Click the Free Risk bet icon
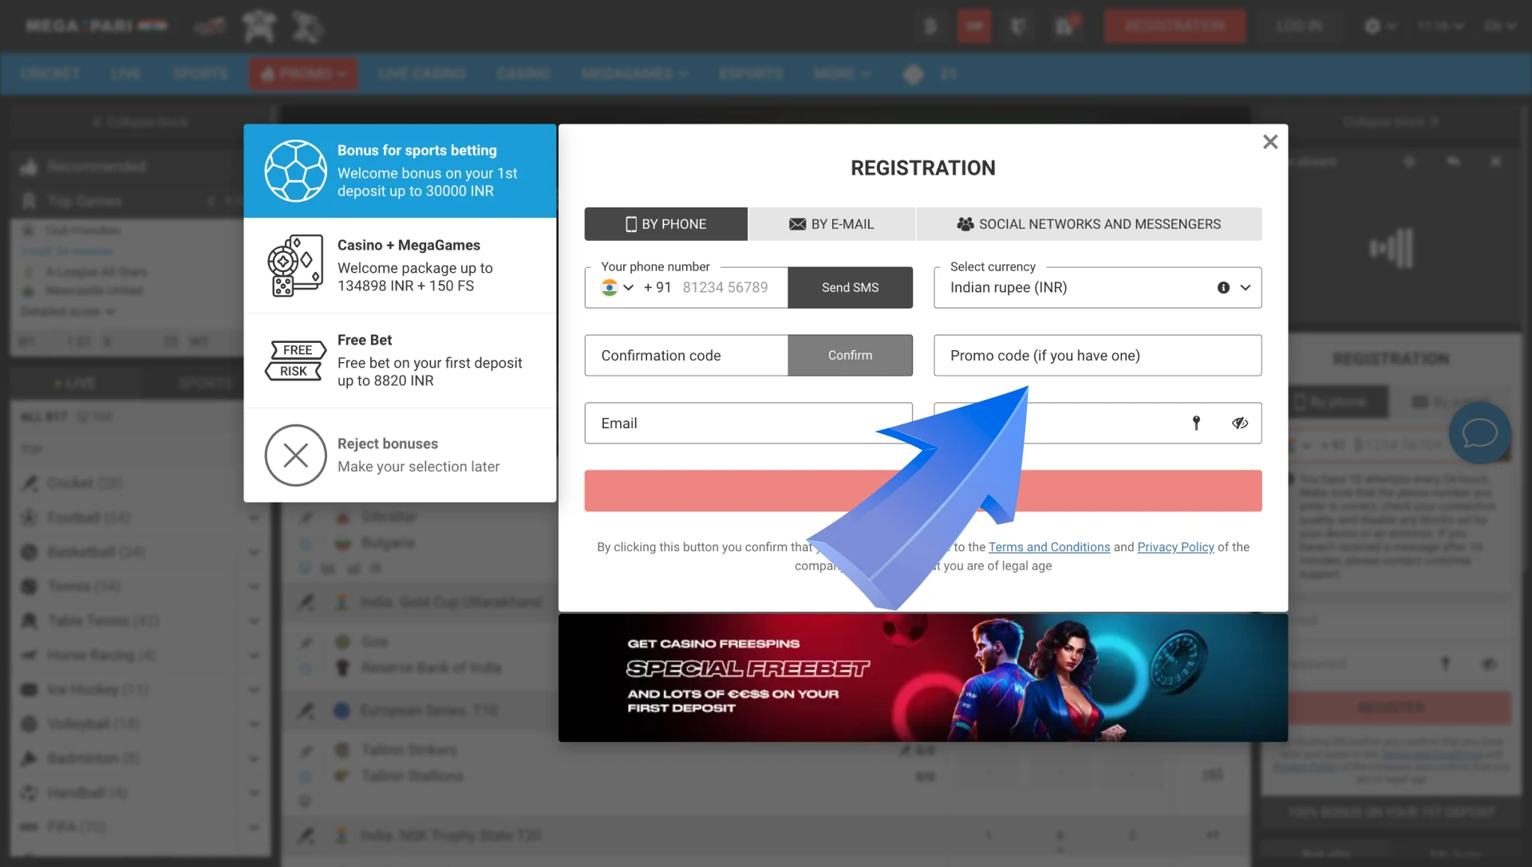Image resolution: width=1532 pixels, height=867 pixels. click(x=295, y=361)
